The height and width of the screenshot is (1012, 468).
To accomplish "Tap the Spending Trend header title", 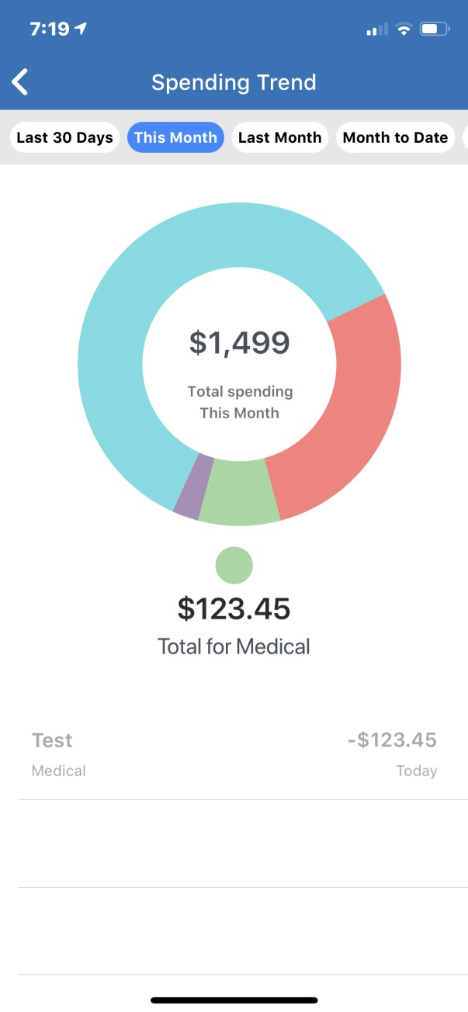I will [234, 82].
